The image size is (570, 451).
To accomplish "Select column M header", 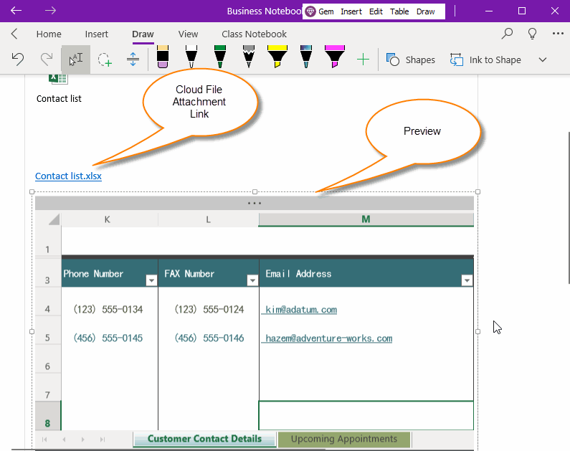I will point(366,219).
